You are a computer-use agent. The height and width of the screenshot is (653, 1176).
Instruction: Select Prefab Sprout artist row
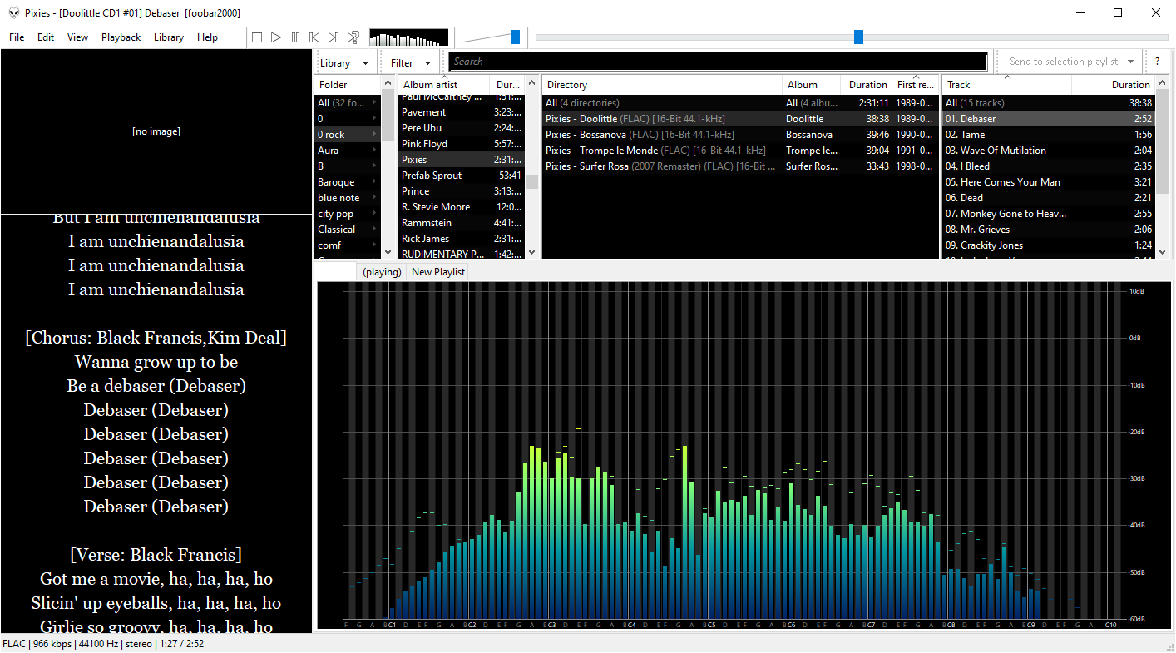coord(462,176)
